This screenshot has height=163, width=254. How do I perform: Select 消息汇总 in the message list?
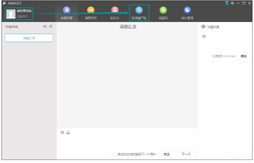click(x=29, y=38)
